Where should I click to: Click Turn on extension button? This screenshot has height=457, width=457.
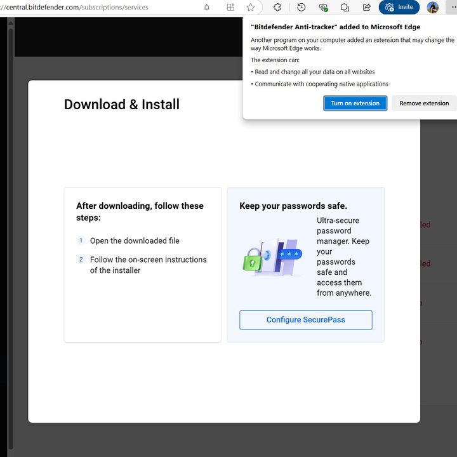355,103
